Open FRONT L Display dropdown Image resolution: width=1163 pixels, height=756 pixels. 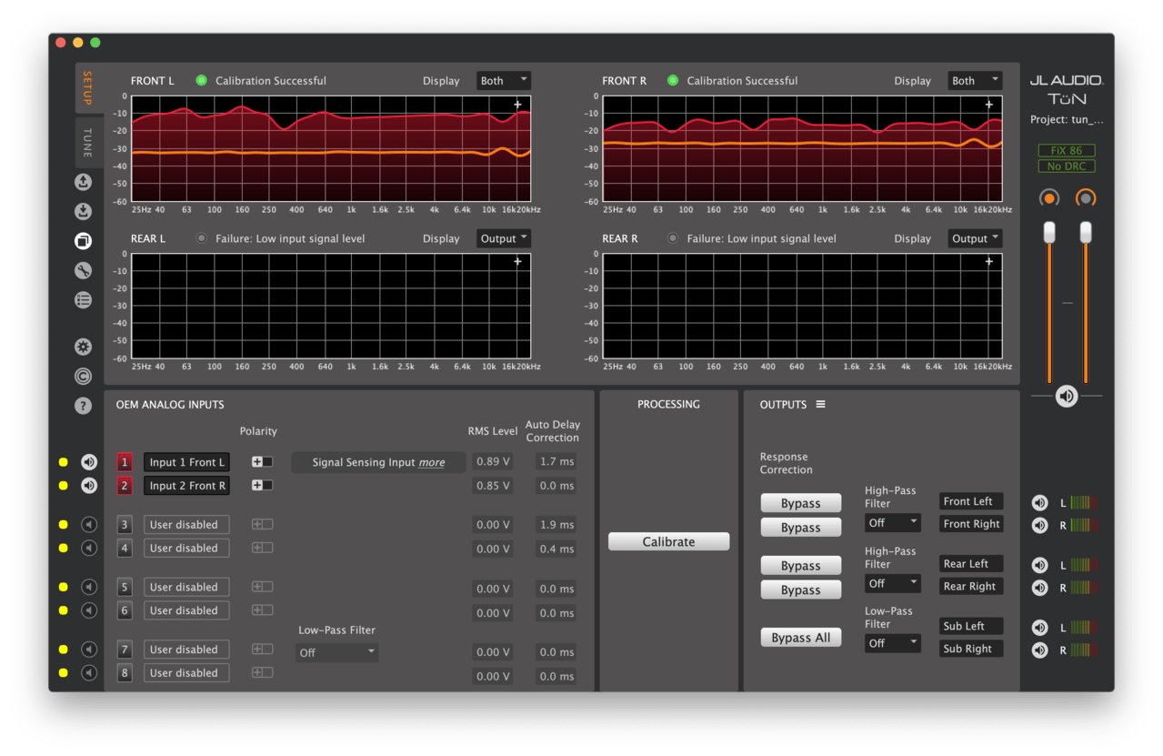click(x=503, y=81)
